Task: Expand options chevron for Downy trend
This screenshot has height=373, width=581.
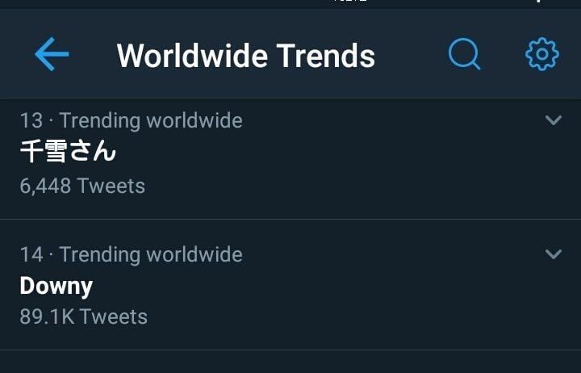Action: [554, 254]
